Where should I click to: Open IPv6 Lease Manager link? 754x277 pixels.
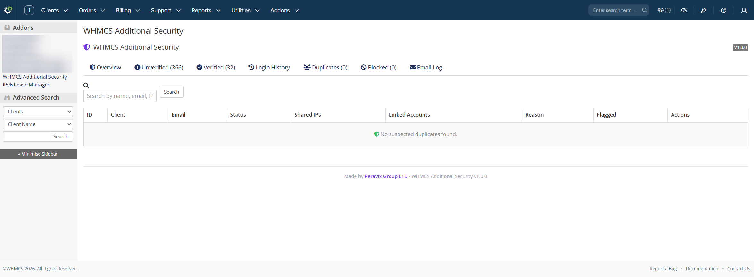click(26, 85)
